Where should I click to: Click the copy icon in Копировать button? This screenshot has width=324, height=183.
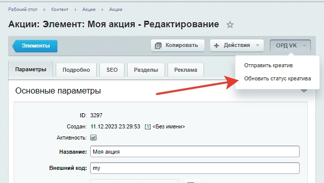158,45
